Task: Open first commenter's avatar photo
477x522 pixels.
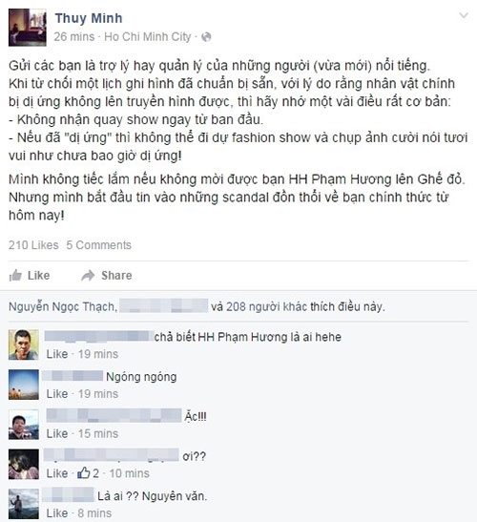Action: pyautogui.click(x=24, y=345)
